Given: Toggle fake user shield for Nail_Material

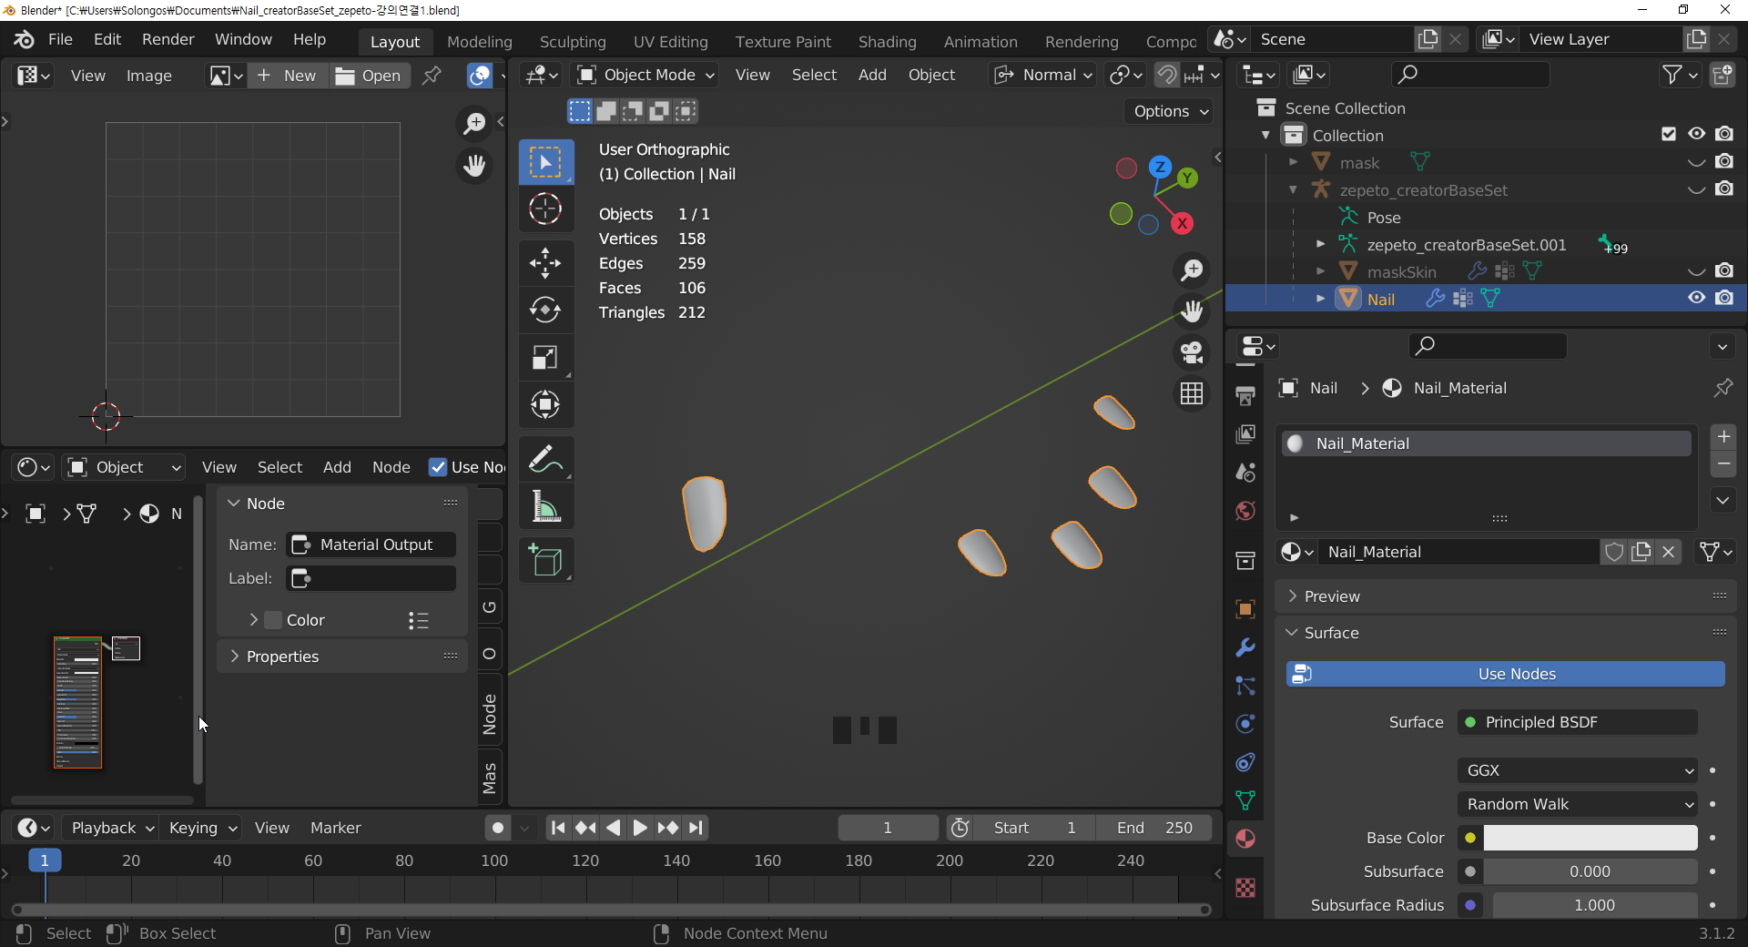Looking at the screenshot, I should [1614, 552].
